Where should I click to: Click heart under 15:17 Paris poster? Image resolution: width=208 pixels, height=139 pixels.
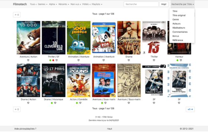[55, 103]
